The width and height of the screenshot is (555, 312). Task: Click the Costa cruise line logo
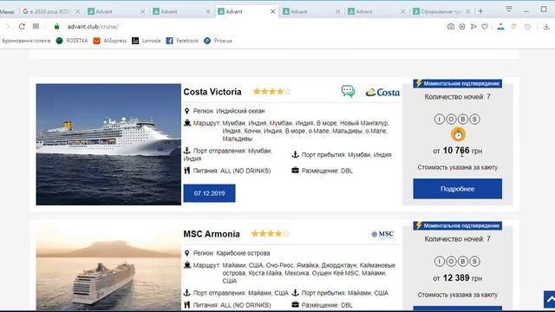coord(382,93)
